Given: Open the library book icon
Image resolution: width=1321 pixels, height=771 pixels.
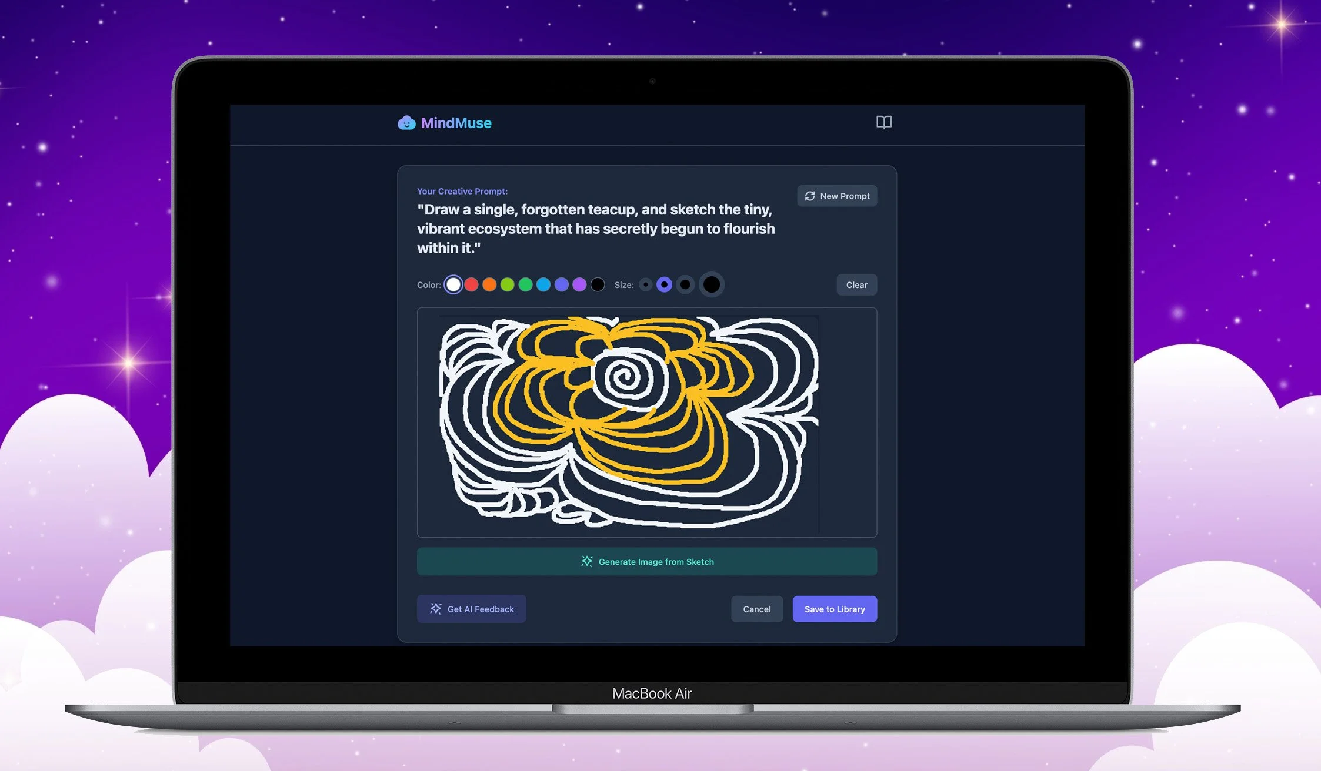Looking at the screenshot, I should (x=883, y=122).
